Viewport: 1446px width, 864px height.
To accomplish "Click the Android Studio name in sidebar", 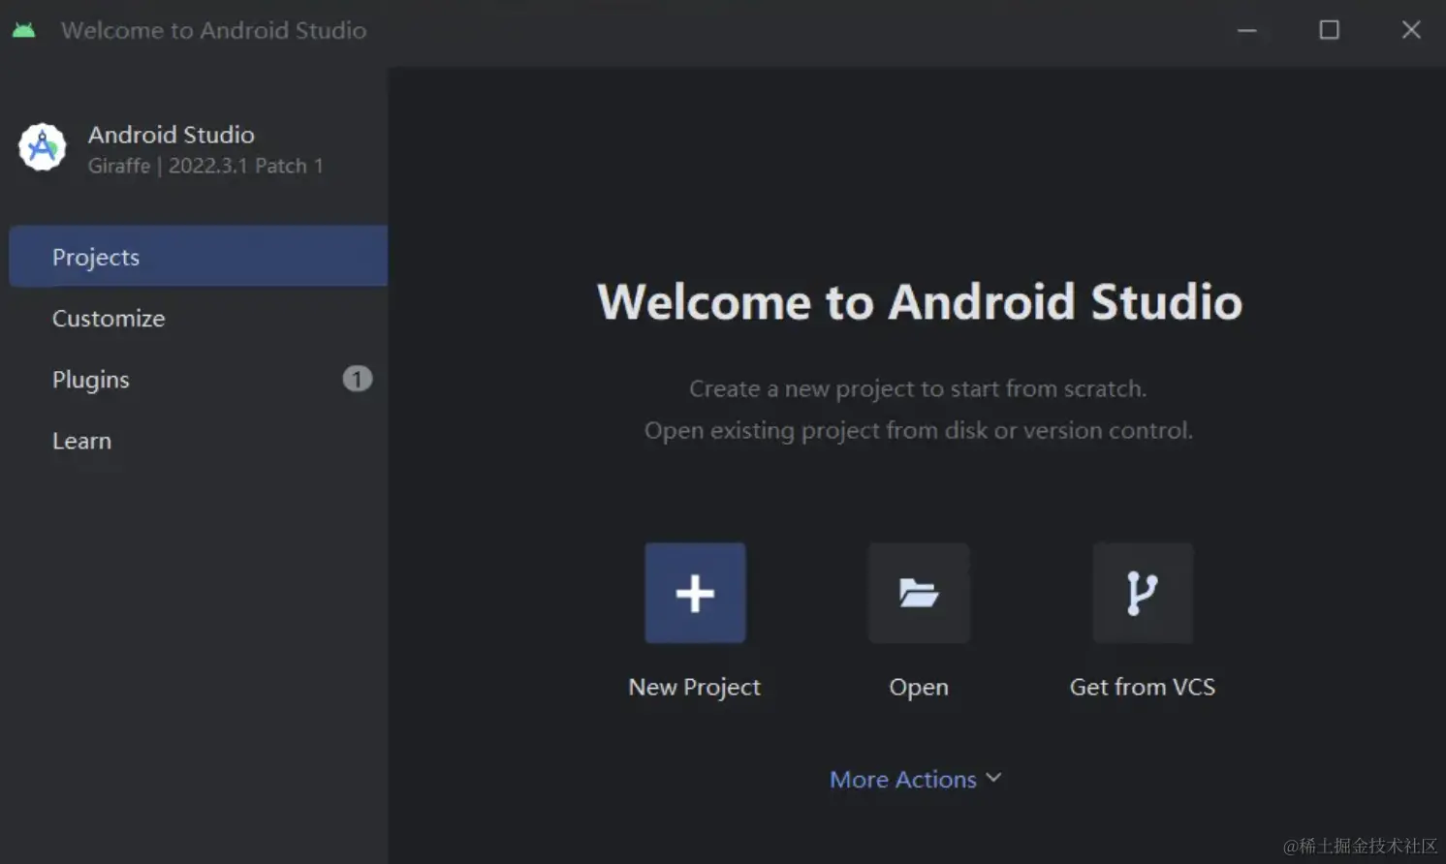I will (172, 135).
